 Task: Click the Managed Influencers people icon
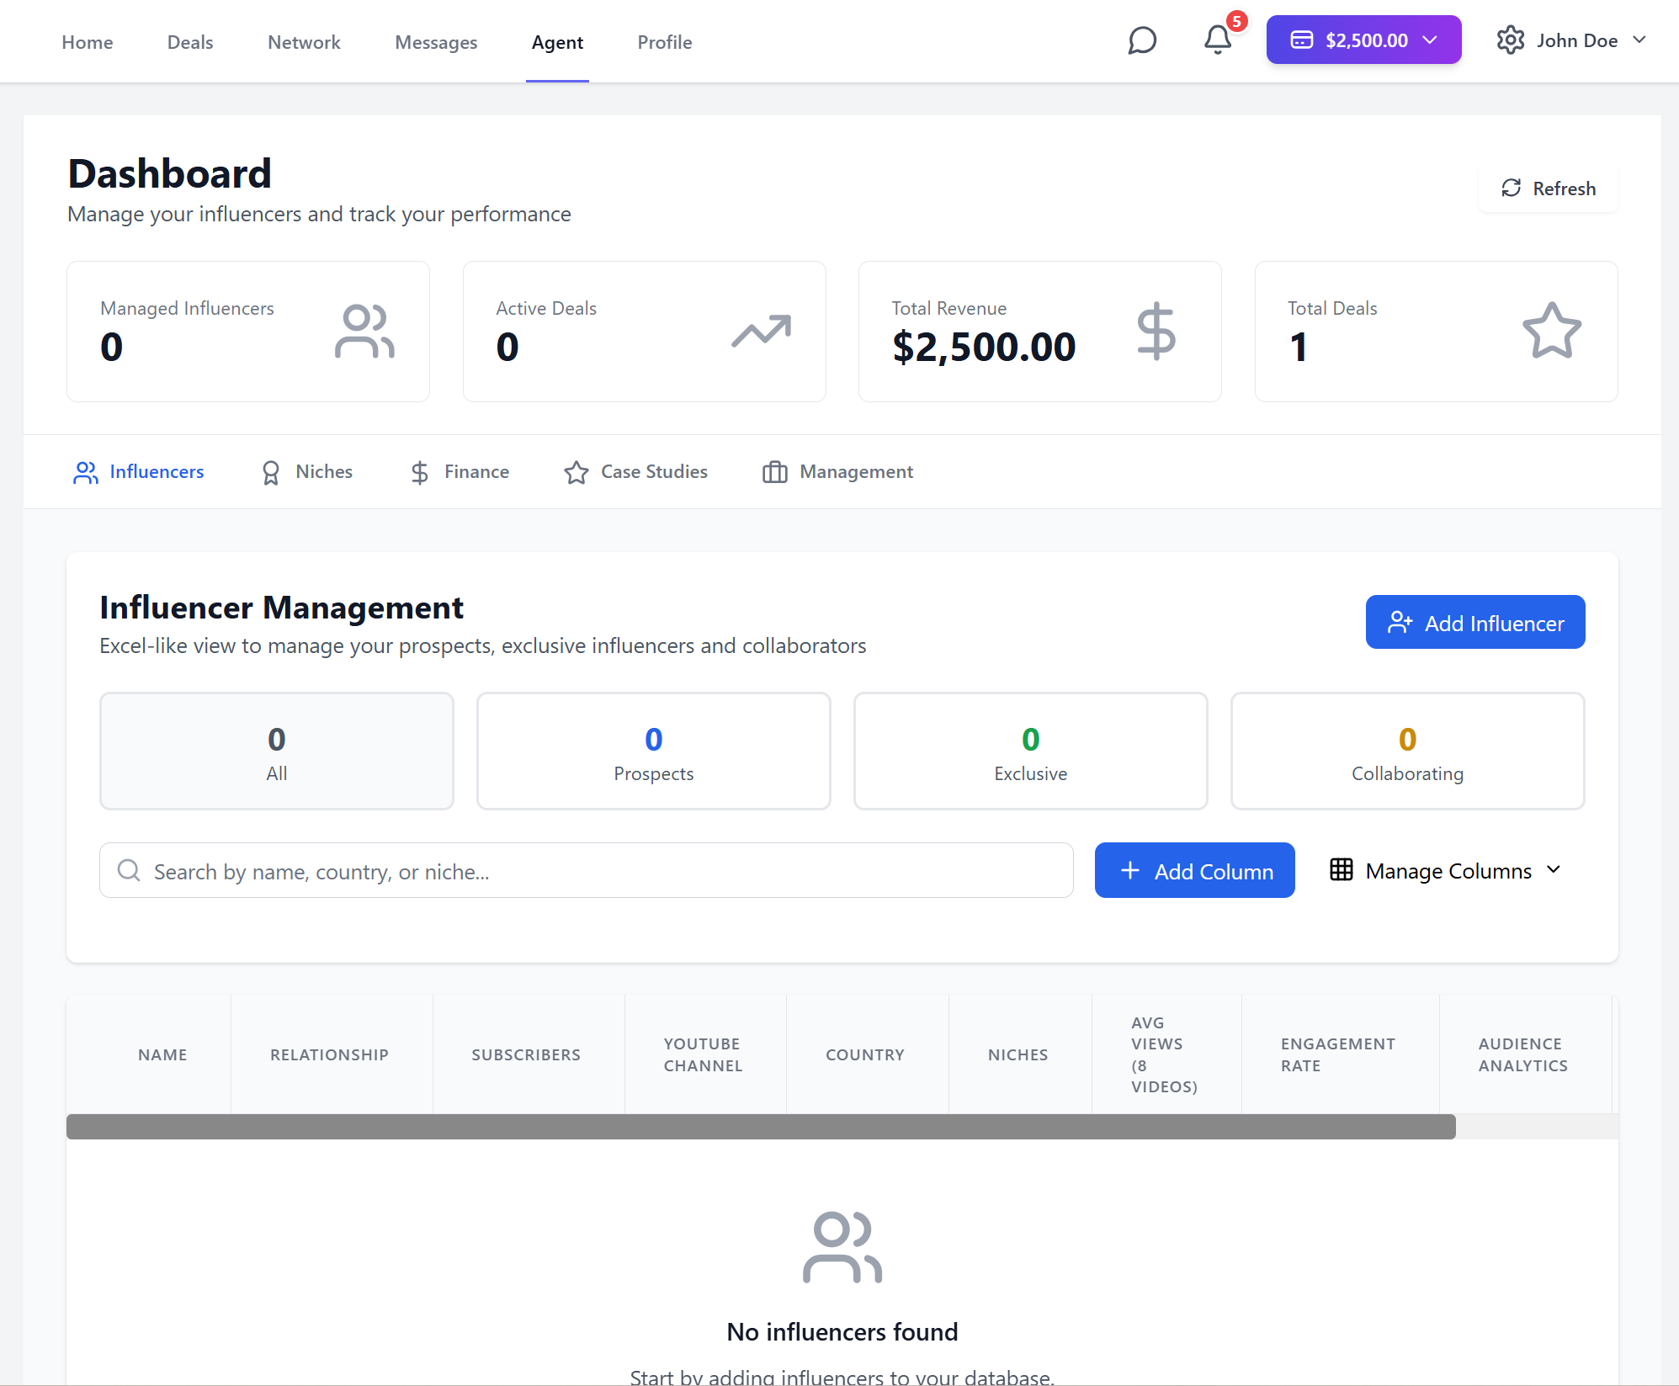point(364,332)
